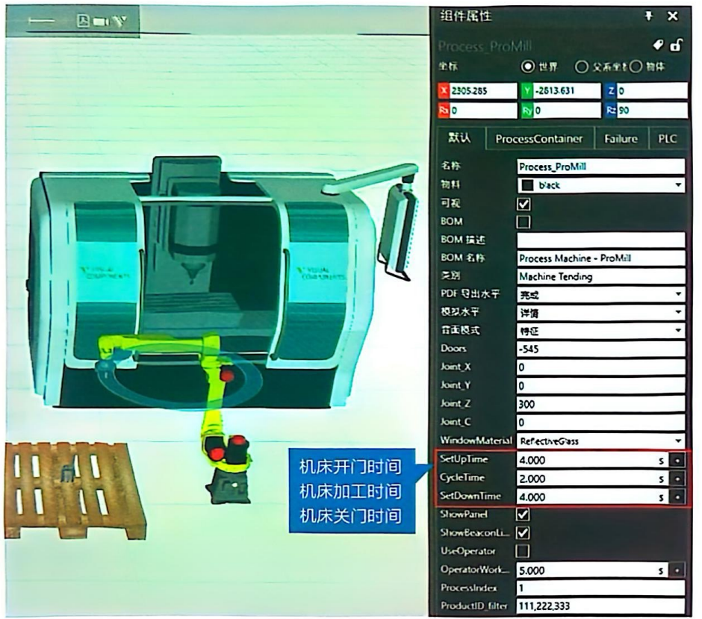Screen dimensions: 702x619
Task: Click the video camera record icon
Action: tap(101, 22)
